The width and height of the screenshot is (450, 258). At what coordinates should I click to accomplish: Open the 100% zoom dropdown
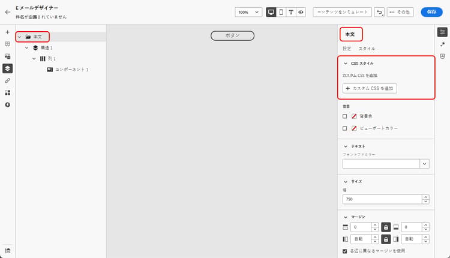pyautogui.click(x=248, y=12)
